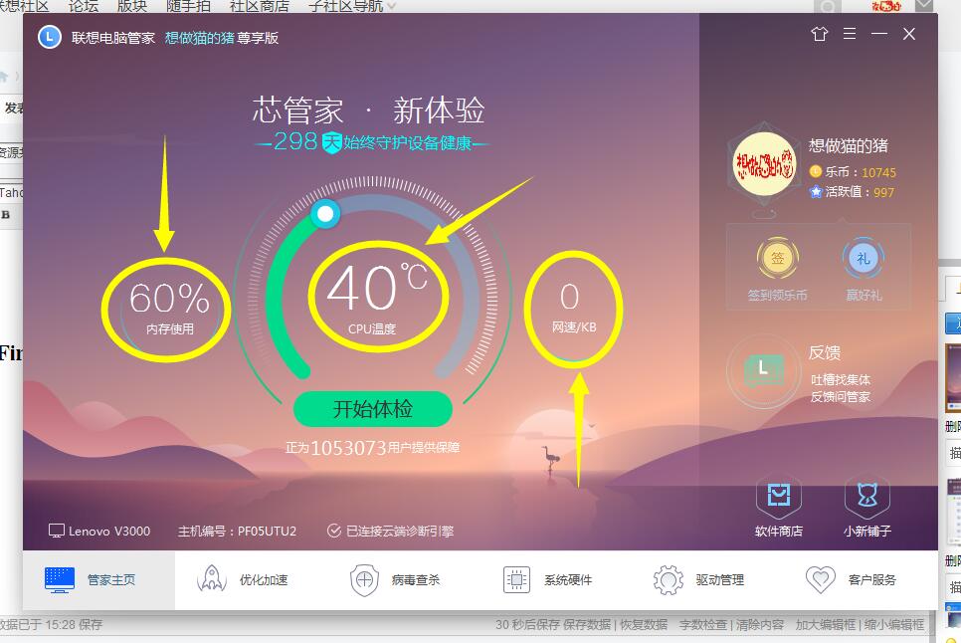Click the 签到领乐币 sign-in badge
This screenshot has height=643, width=961.
pos(777,259)
